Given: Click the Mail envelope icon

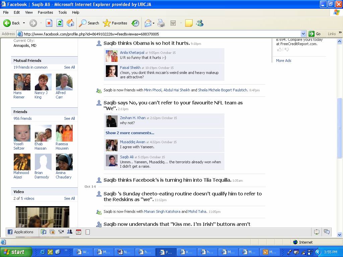Looking at the screenshot, I should click(148, 23).
